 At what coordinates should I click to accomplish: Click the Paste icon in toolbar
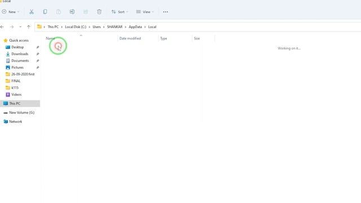tap(59, 12)
